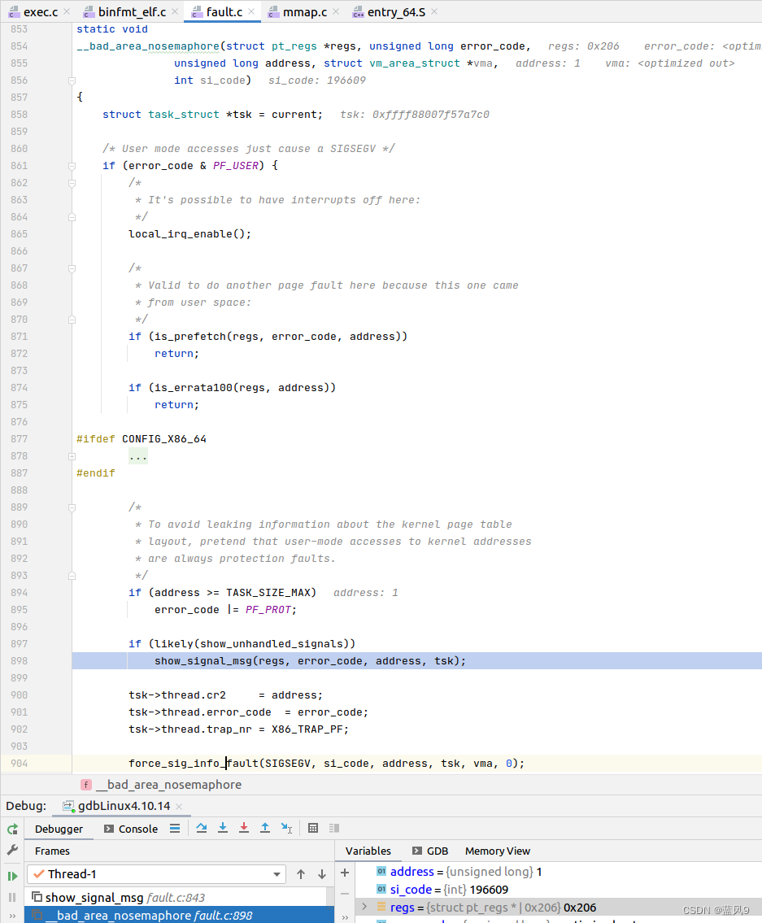Close the gdbLinux4.10.14 debug session tab
Image resolution: width=762 pixels, height=923 pixels.
[x=179, y=807]
